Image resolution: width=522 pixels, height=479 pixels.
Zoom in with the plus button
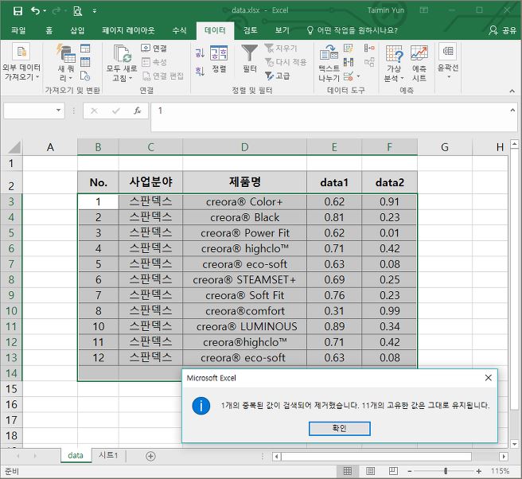[478, 471]
